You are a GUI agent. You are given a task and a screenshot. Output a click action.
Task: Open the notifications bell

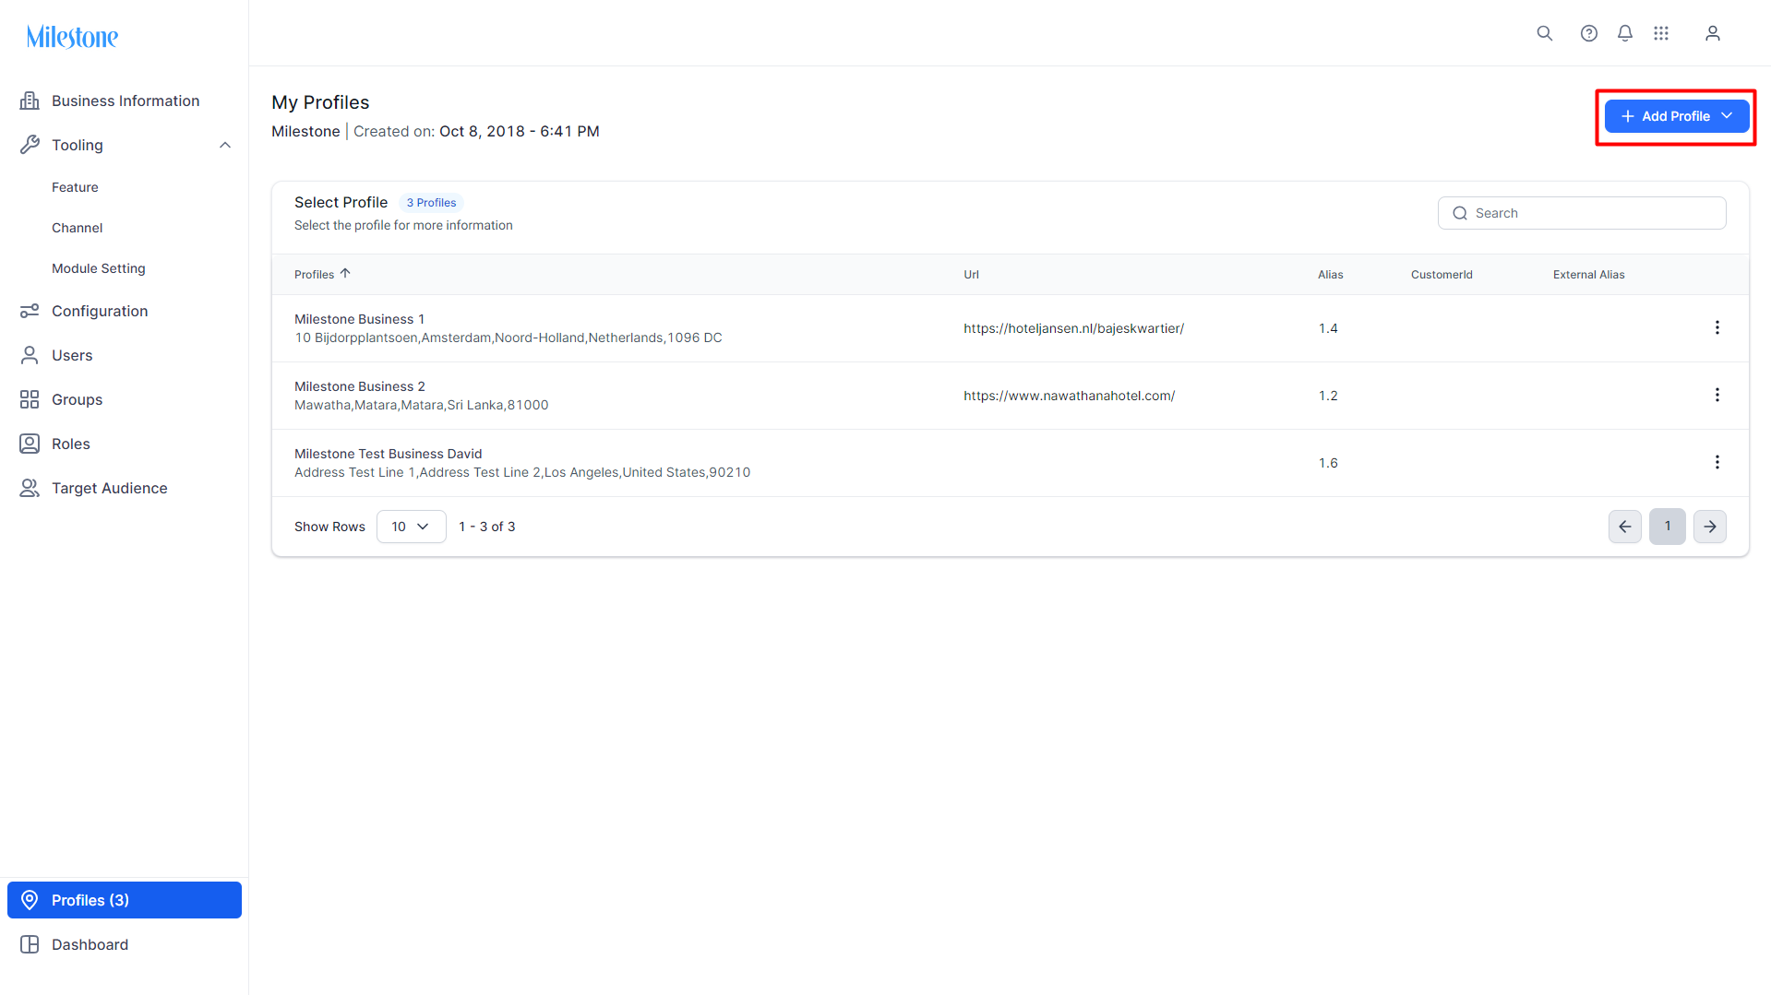[x=1625, y=33]
